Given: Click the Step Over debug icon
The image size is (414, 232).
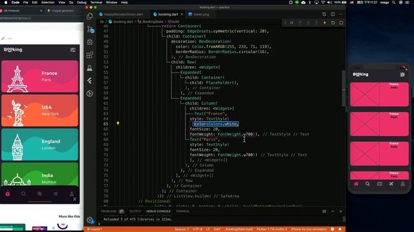Looking at the screenshot, I should (300, 23).
